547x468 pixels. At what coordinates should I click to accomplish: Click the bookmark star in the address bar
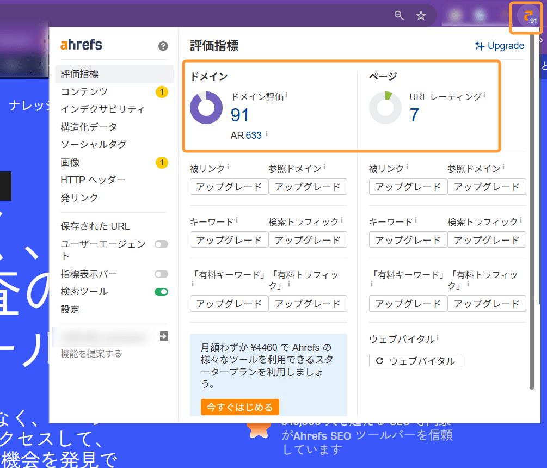[421, 16]
